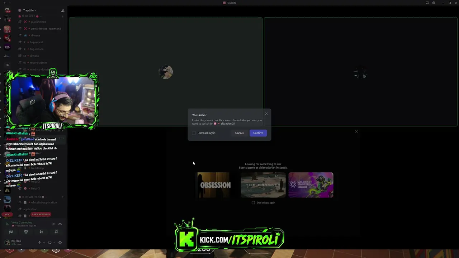Open the soundboard
The image size is (459, 258).
click(x=56, y=232)
